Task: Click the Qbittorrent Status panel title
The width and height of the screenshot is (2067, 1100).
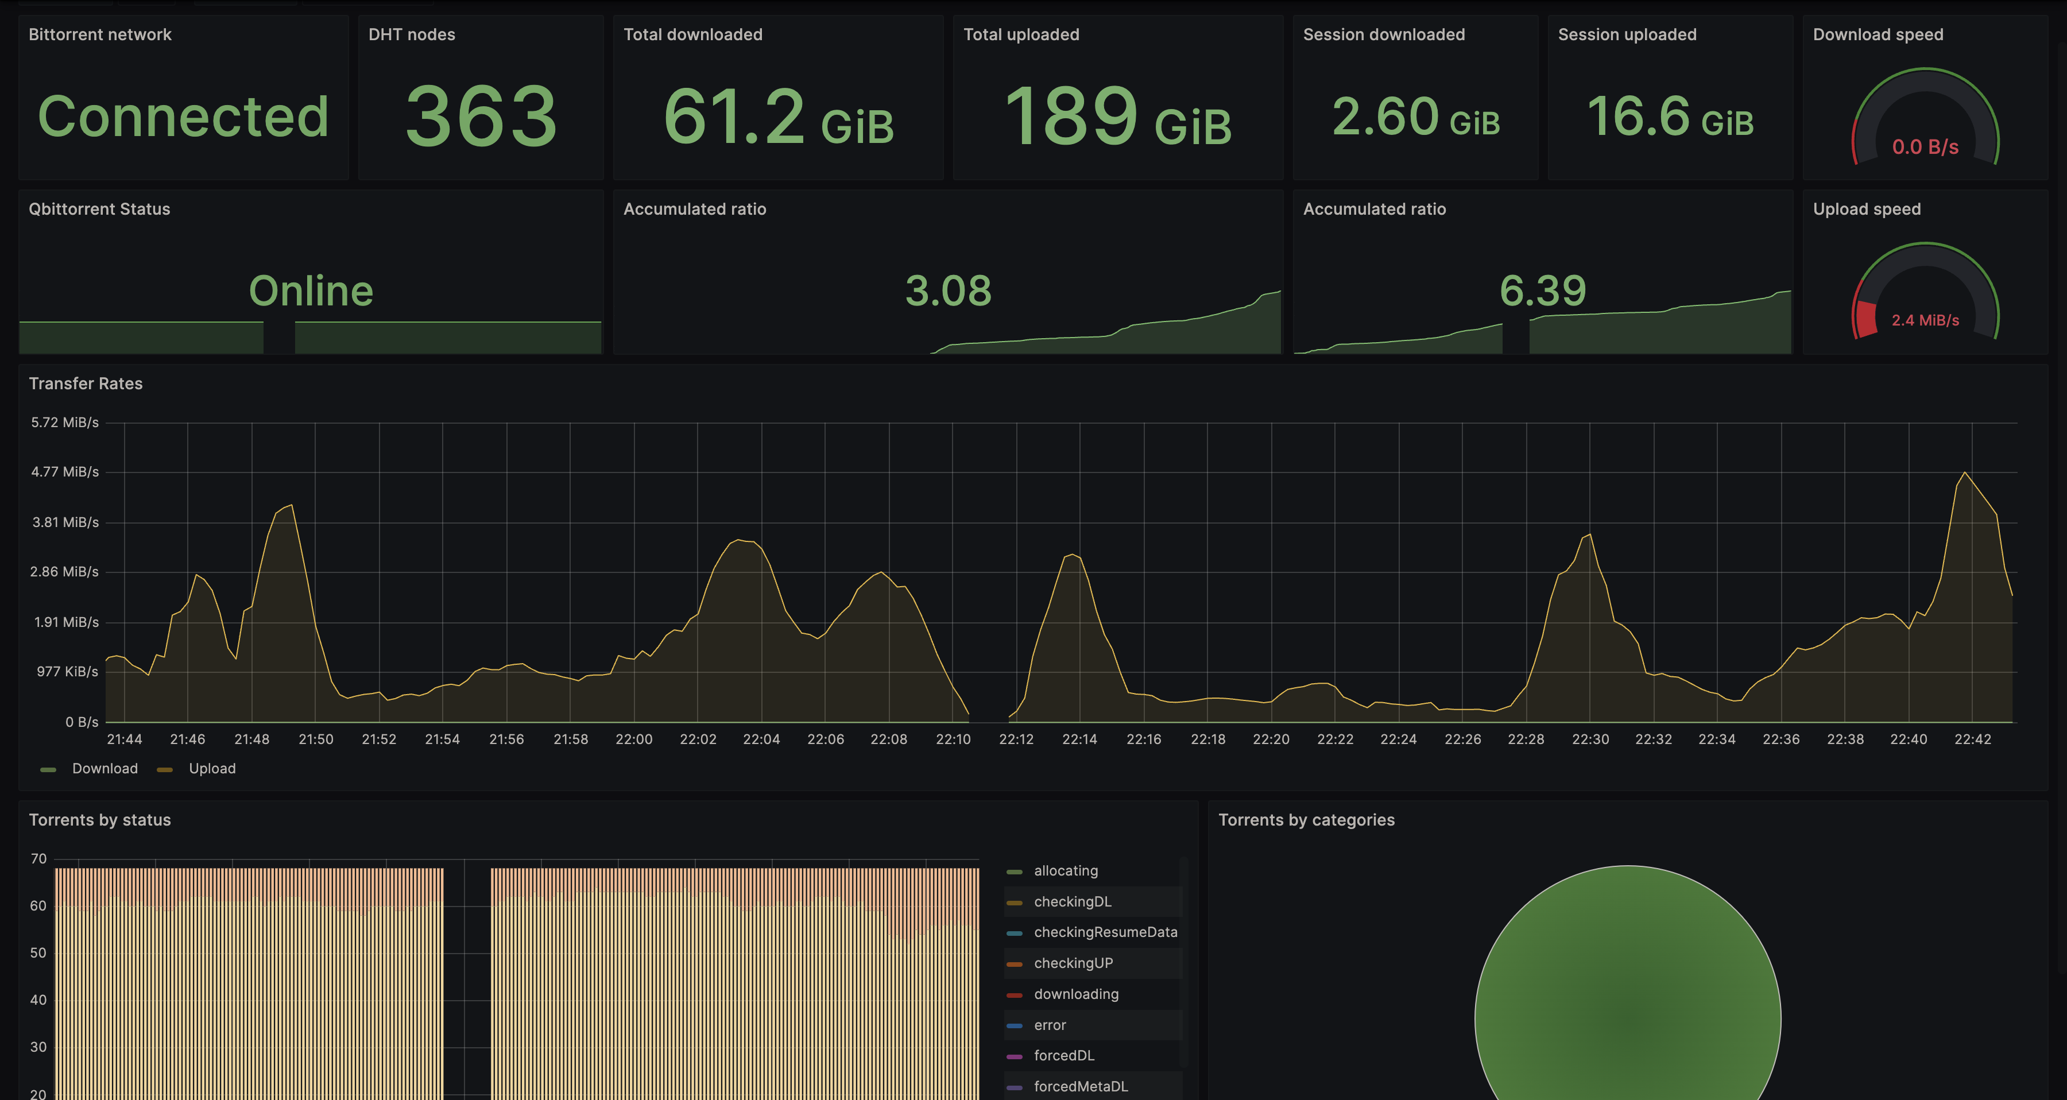Action: pos(99,208)
